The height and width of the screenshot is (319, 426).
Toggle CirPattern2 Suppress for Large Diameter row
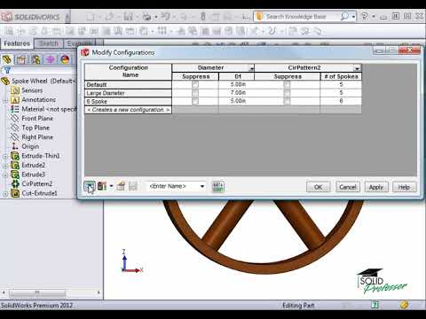point(287,93)
